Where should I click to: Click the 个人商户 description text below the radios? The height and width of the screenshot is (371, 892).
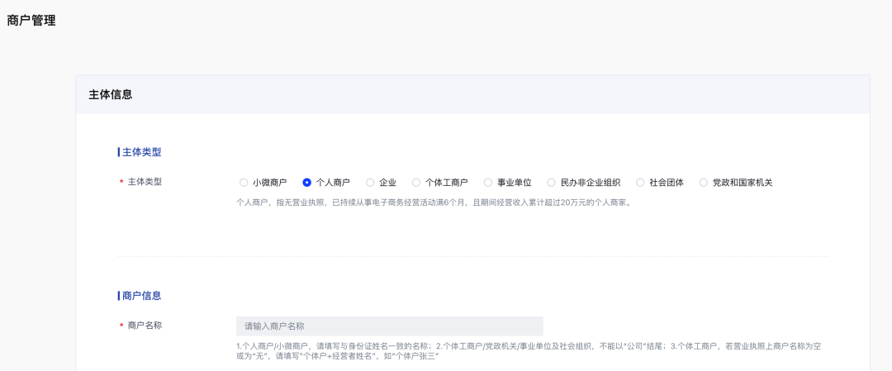click(434, 202)
